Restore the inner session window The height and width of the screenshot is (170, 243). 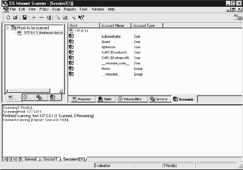(233, 10)
